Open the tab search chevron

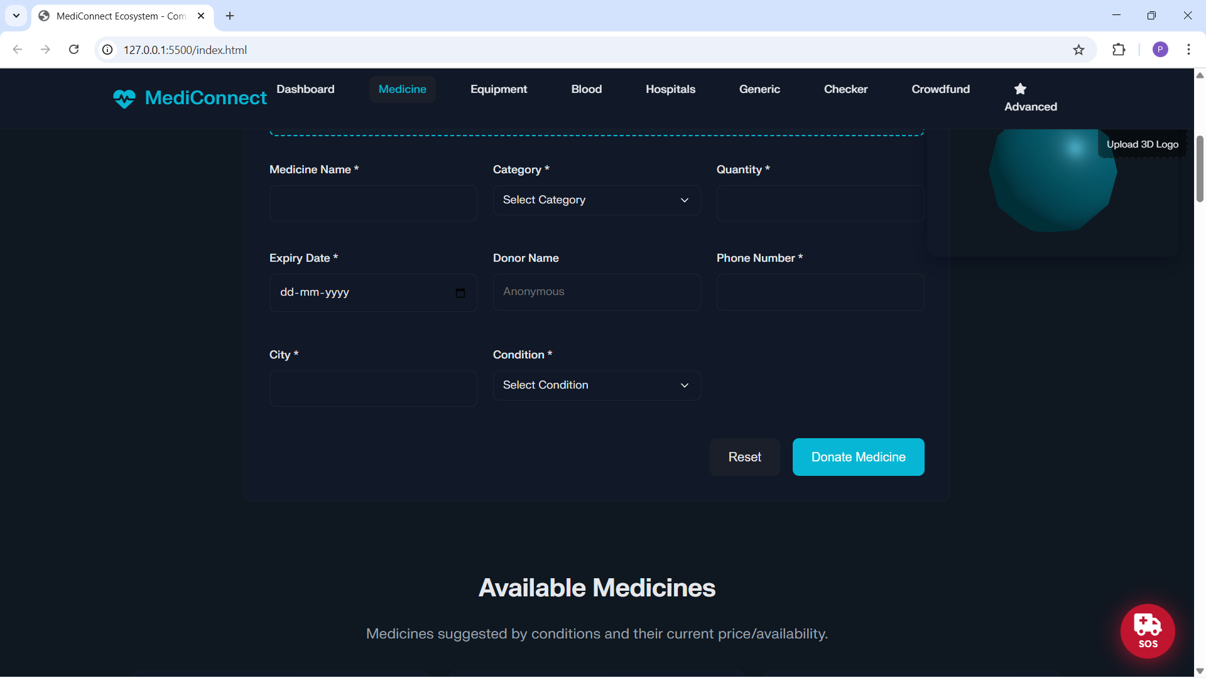(16, 16)
